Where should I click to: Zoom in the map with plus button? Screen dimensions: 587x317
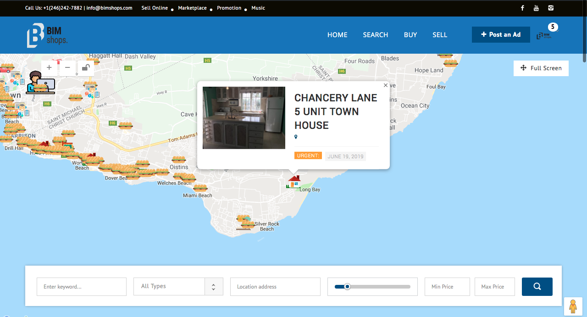pos(50,68)
